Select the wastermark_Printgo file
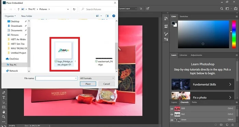239x127 pixels. click(104, 62)
